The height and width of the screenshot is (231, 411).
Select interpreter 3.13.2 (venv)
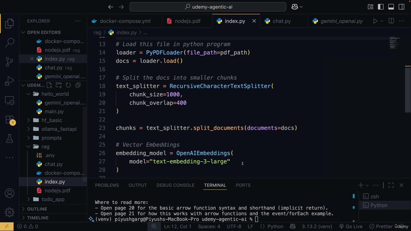click(317, 227)
